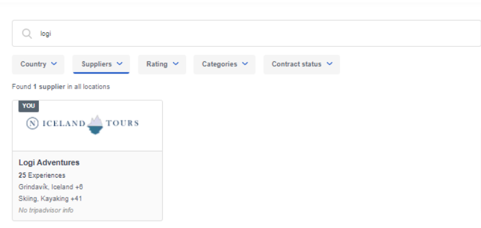The width and height of the screenshot is (481, 228).
Task: Click the Suppliers dropdown chevron
Action: coord(119,64)
